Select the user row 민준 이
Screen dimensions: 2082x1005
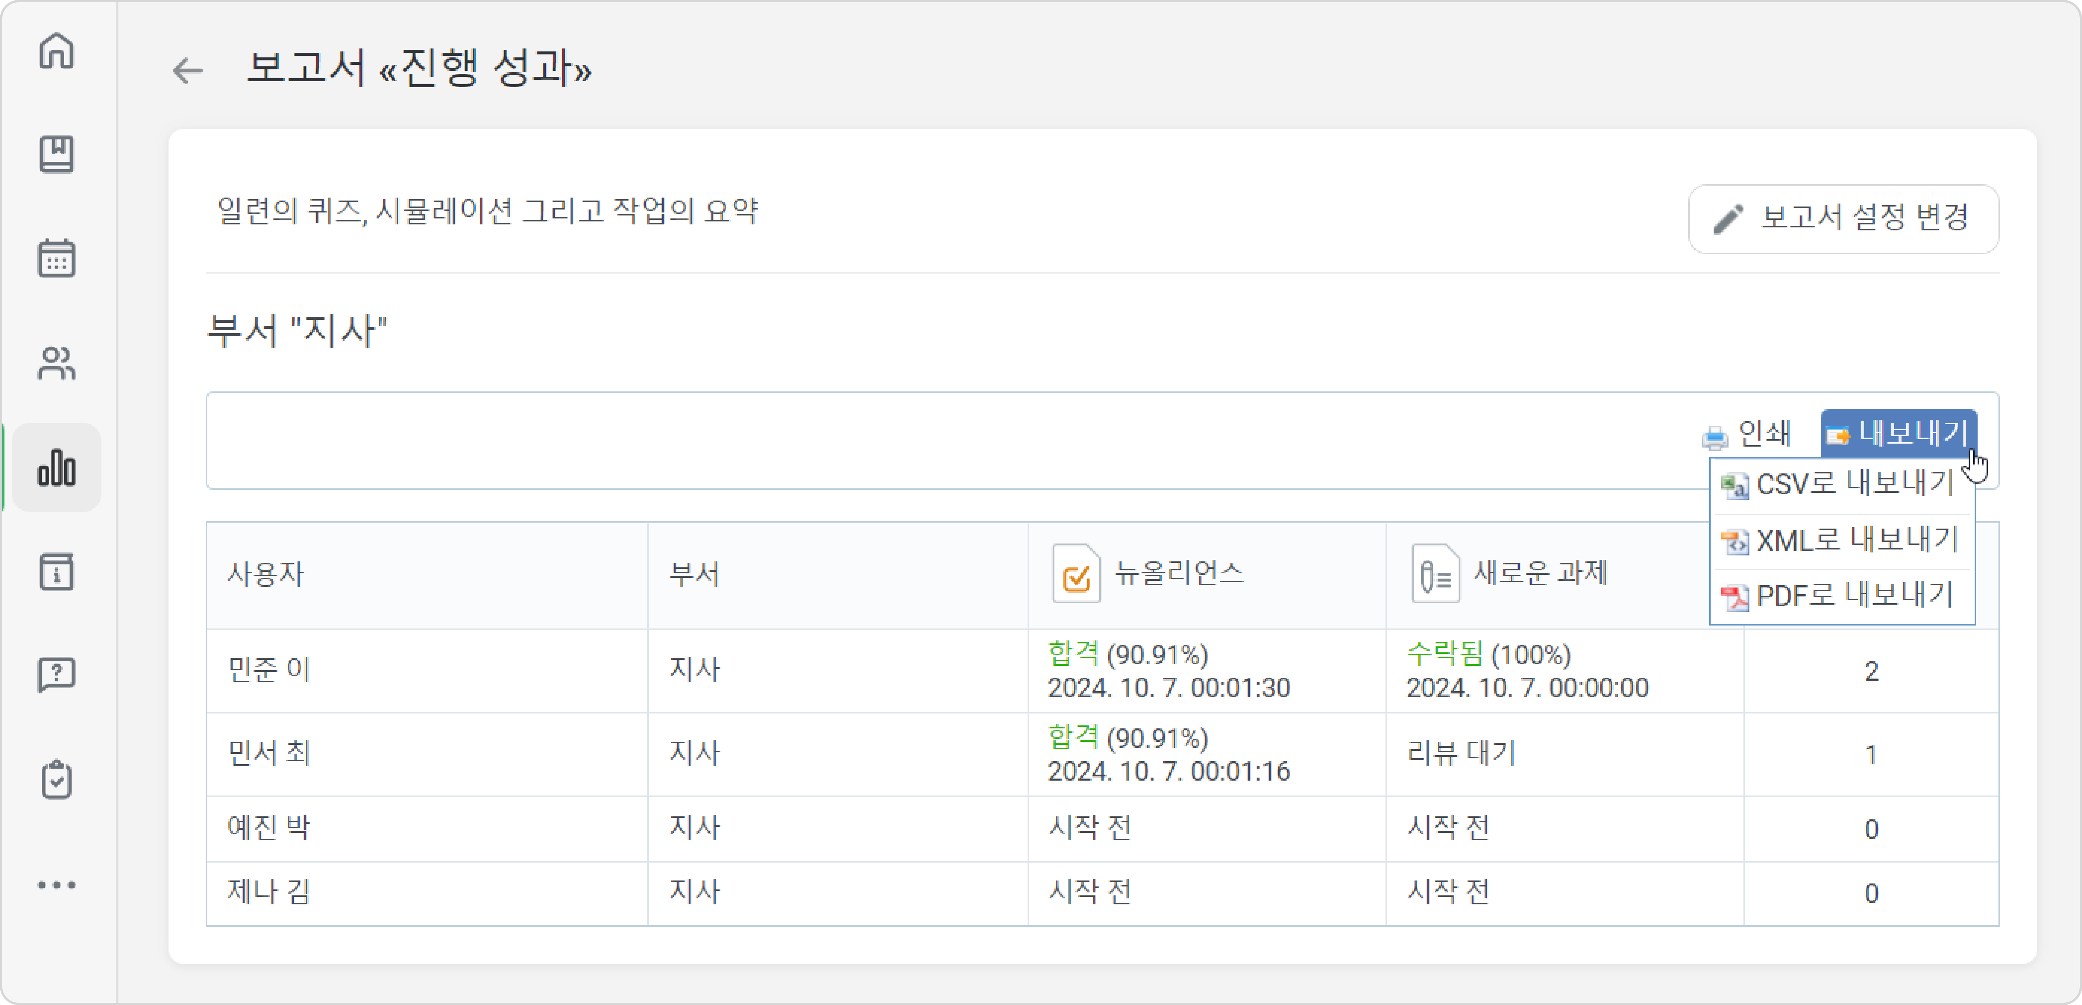coord(1103,671)
